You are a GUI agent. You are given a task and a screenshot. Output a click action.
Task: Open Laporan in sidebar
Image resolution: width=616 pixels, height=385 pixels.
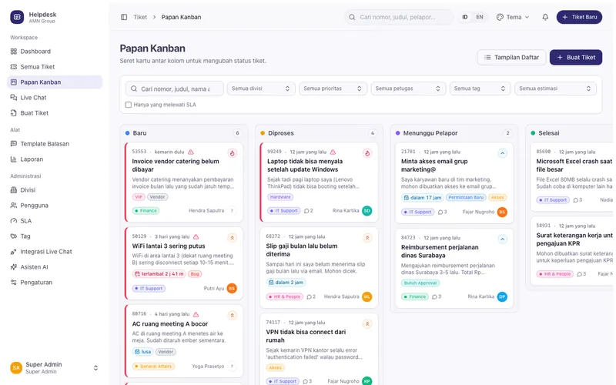55,159
